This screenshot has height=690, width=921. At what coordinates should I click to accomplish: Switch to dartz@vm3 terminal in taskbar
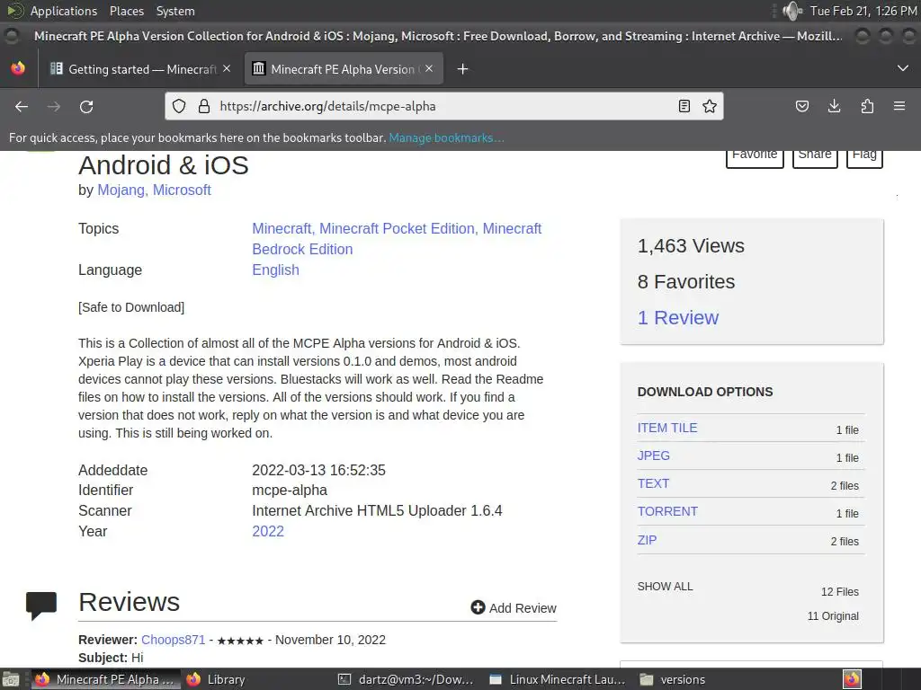pyautogui.click(x=406, y=679)
